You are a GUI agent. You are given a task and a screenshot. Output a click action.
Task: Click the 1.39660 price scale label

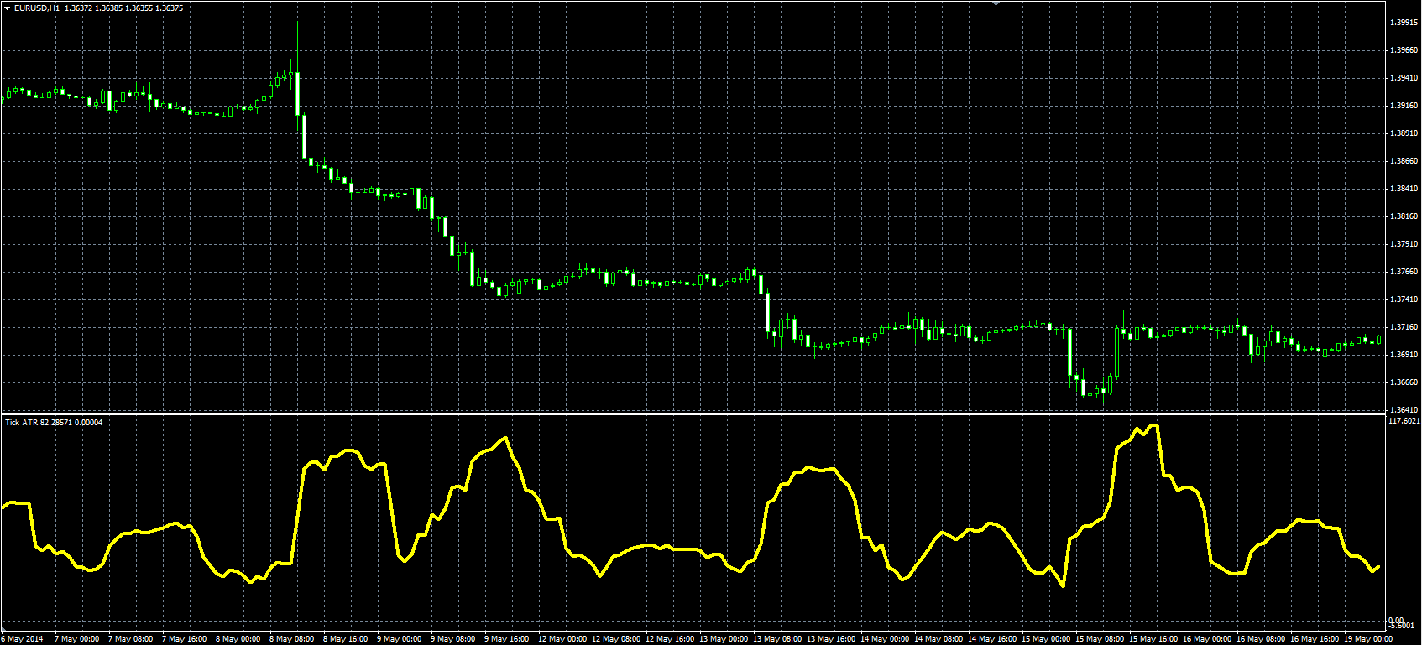point(1404,50)
